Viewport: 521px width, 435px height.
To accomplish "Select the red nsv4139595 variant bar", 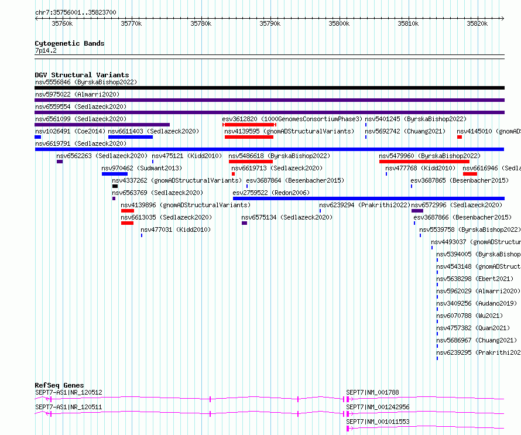I will pos(249,137).
